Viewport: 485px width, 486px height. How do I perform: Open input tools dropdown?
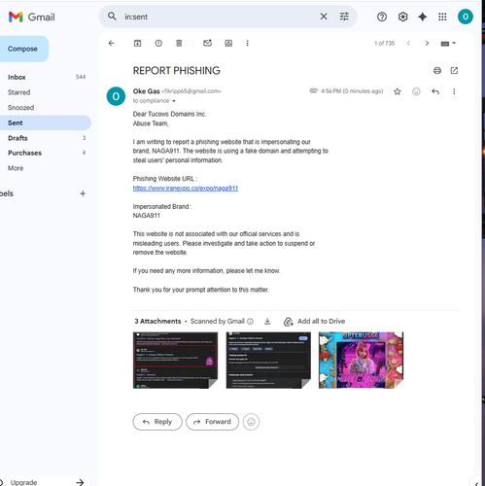pyautogui.click(x=448, y=44)
